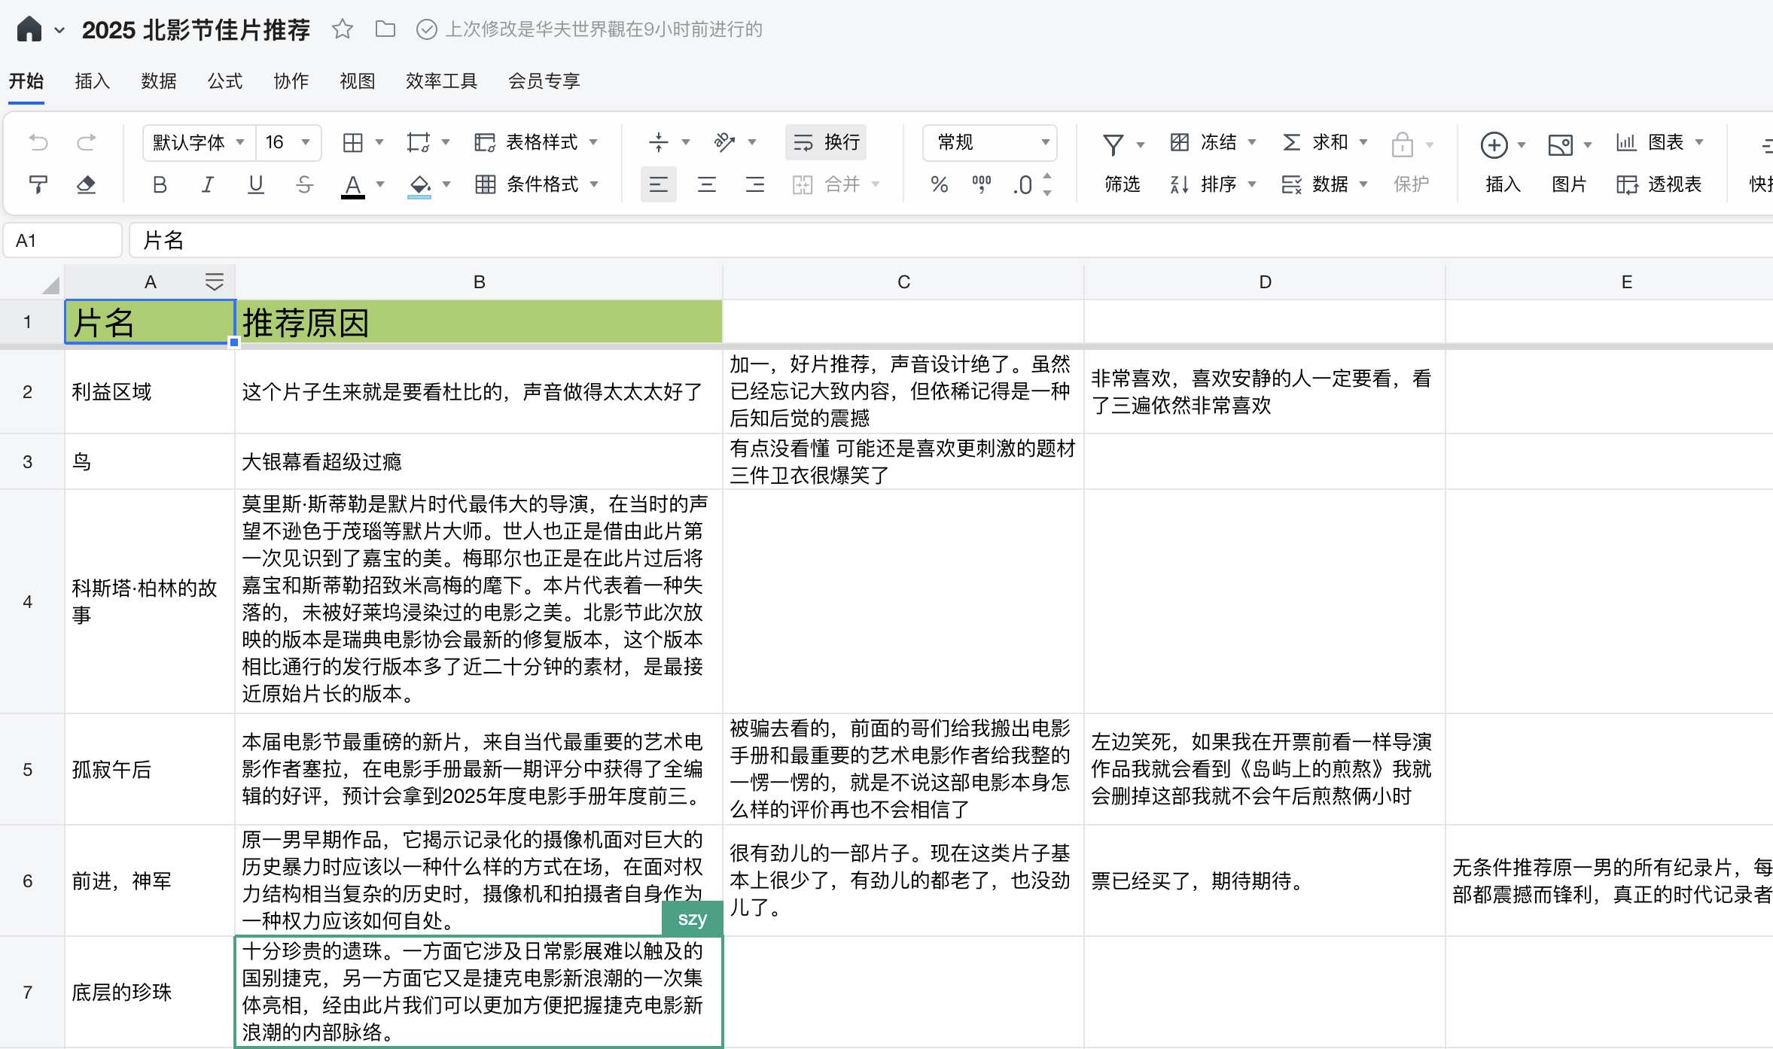Click the home icon at top left

(x=29, y=29)
